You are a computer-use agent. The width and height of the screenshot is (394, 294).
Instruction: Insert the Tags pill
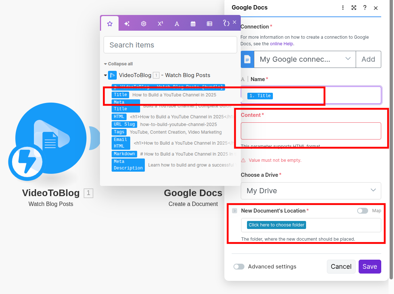(x=119, y=132)
